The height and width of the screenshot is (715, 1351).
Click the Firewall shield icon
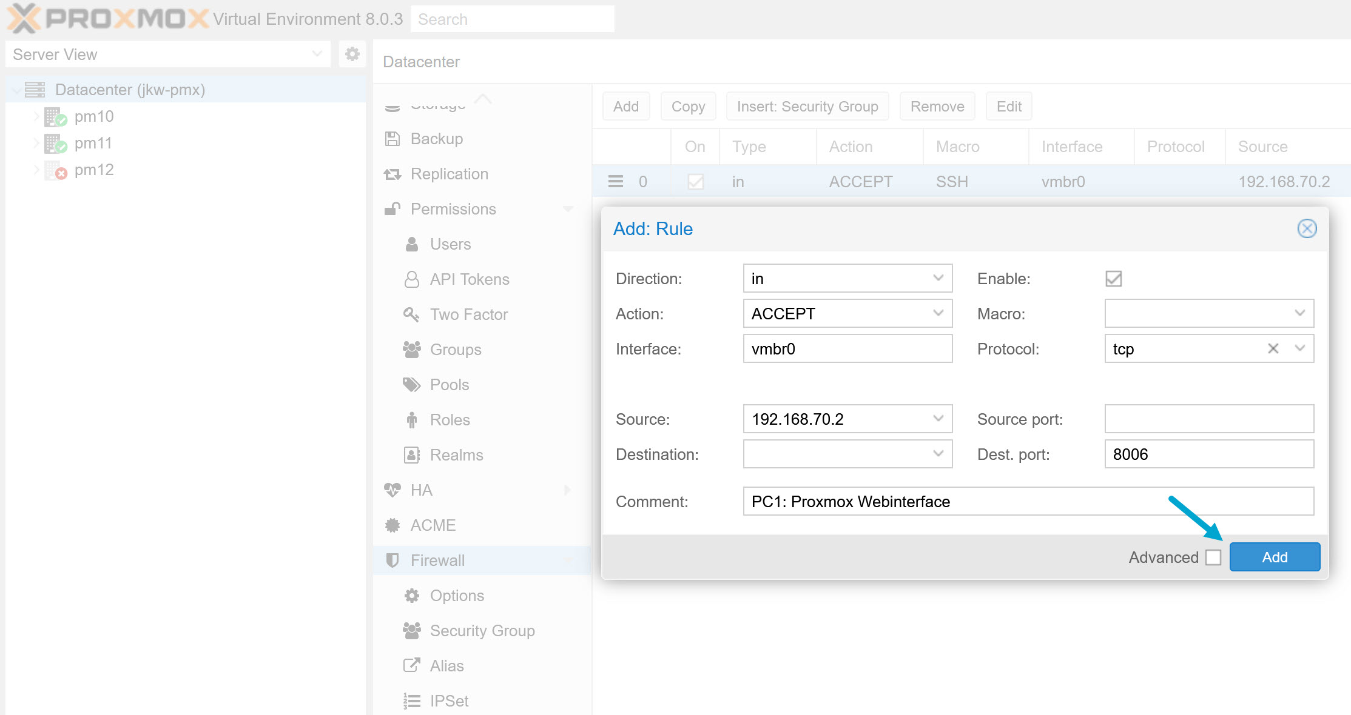pos(392,560)
